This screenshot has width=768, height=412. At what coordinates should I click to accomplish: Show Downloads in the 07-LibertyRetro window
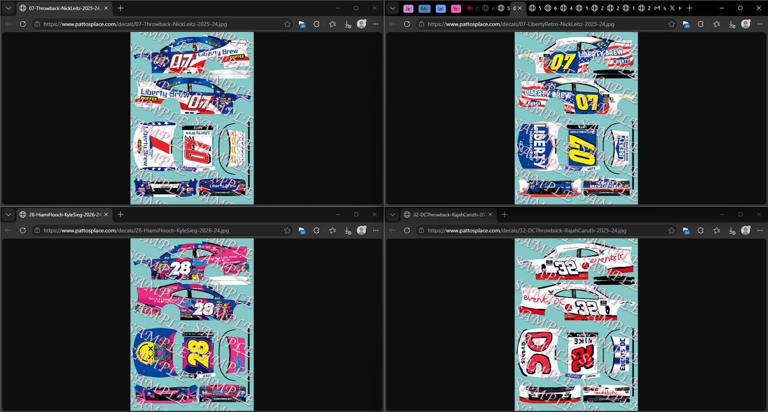pos(731,24)
